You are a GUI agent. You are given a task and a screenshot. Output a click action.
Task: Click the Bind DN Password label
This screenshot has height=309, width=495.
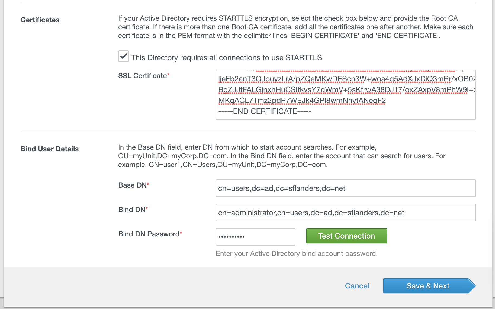coord(149,234)
